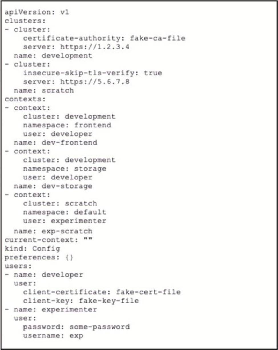This screenshot has width=278, height=350.
Task: Click the name: dev-frontend line
Action: point(55,143)
